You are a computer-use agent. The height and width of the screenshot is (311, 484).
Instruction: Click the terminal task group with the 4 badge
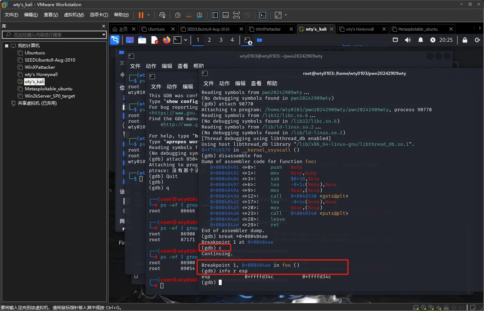(x=248, y=40)
